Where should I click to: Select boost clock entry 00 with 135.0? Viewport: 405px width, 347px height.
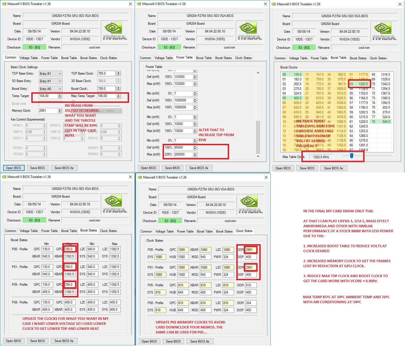tap(292, 75)
